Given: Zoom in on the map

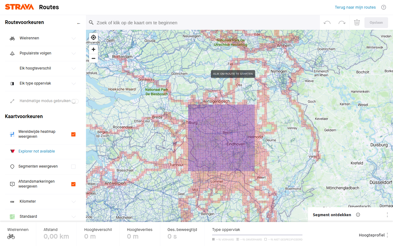Looking at the screenshot, I should coord(94,49).
